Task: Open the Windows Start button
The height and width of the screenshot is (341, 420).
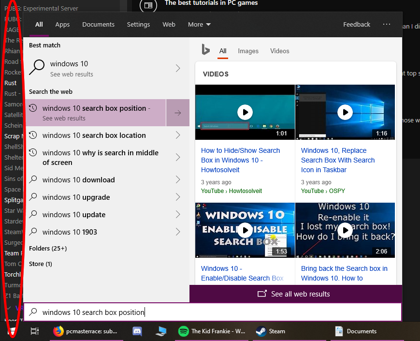Action: pyautogui.click(x=12, y=331)
